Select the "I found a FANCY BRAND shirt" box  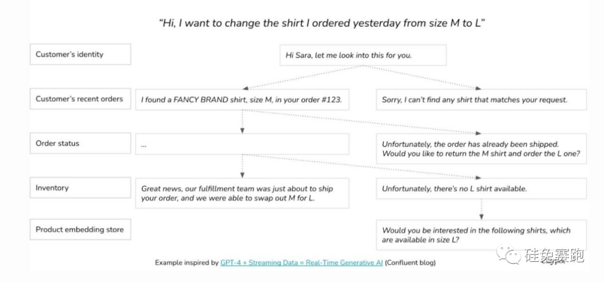[242, 100]
